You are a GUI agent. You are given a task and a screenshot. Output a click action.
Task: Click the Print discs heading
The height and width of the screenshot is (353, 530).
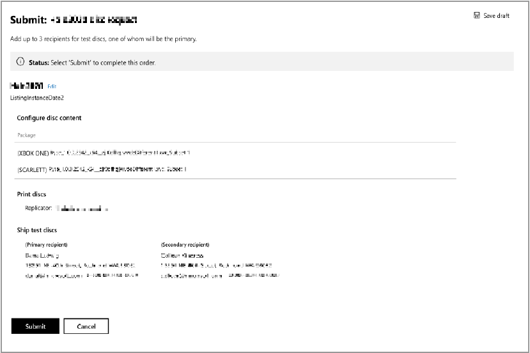[31, 194]
